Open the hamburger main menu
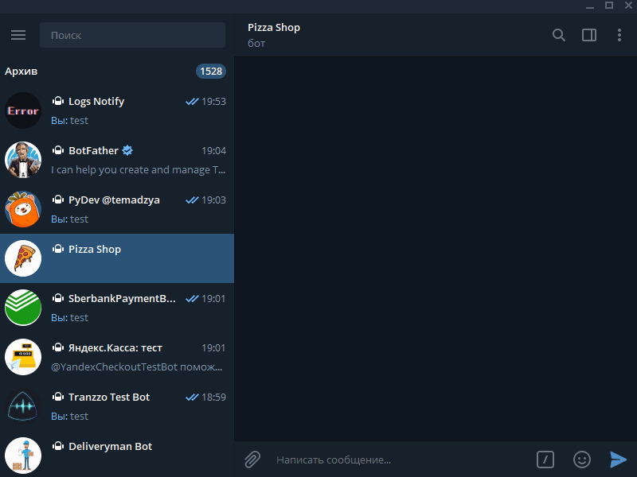 pyautogui.click(x=18, y=35)
